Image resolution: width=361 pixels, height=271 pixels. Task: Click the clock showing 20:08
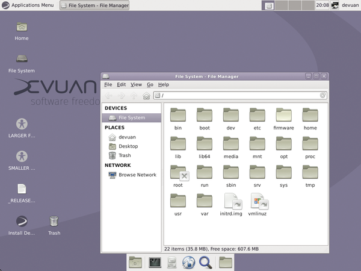(x=322, y=5)
